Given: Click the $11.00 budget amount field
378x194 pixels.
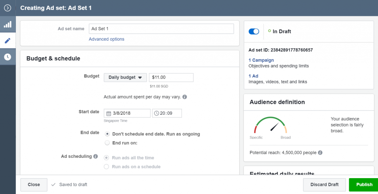Looking at the screenshot, I should tap(171, 77).
